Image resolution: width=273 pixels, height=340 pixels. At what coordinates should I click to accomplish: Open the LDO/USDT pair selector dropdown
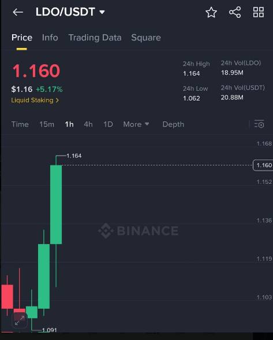70,12
